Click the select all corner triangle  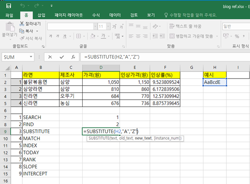coord(7,68)
